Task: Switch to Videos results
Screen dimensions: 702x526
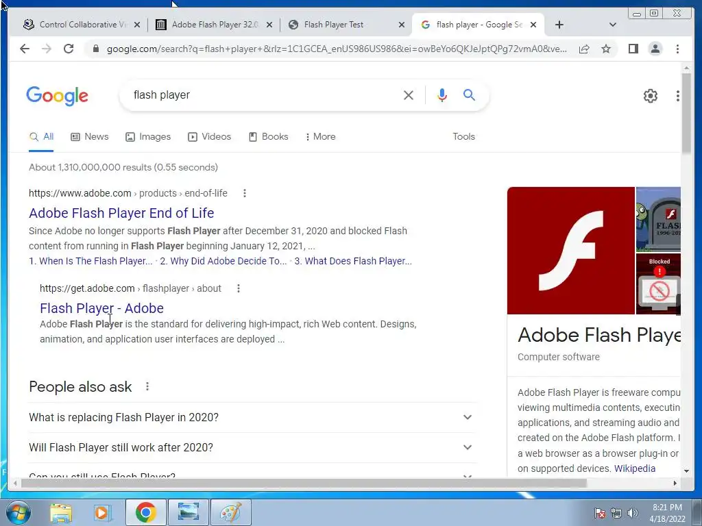Action: pos(210,137)
